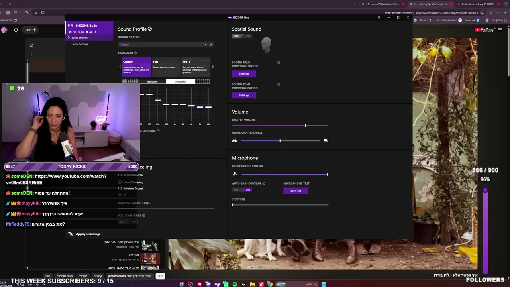Open Sound Profile help icon

point(150,29)
